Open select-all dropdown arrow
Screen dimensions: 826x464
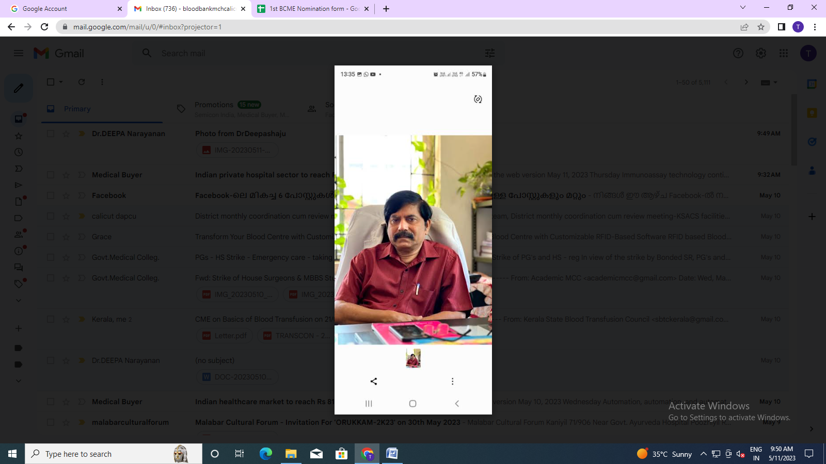[x=61, y=82]
